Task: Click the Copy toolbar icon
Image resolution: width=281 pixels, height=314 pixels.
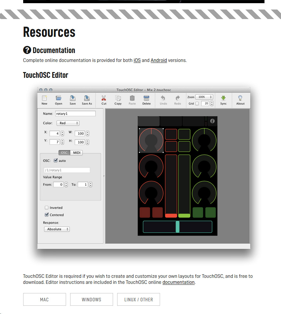Action: (118, 98)
